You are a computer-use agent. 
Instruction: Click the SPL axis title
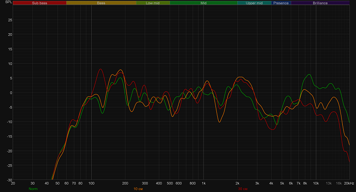pyautogui.click(x=8, y=2)
